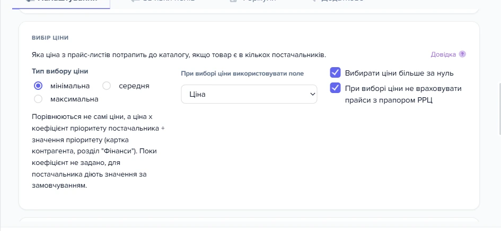Select the мінімальна price type radio
Viewport: 501px width, 231px height.
38,86
